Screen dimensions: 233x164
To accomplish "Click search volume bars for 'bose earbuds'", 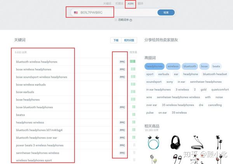I will (133, 92).
